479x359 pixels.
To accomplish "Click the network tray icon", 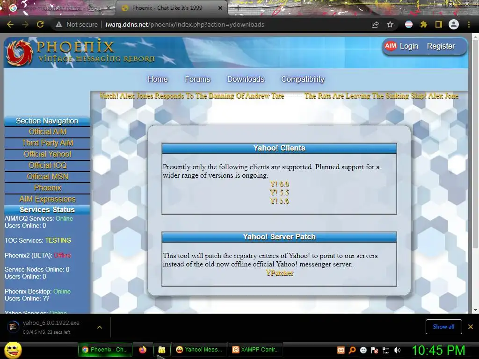I will (x=386, y=350).
